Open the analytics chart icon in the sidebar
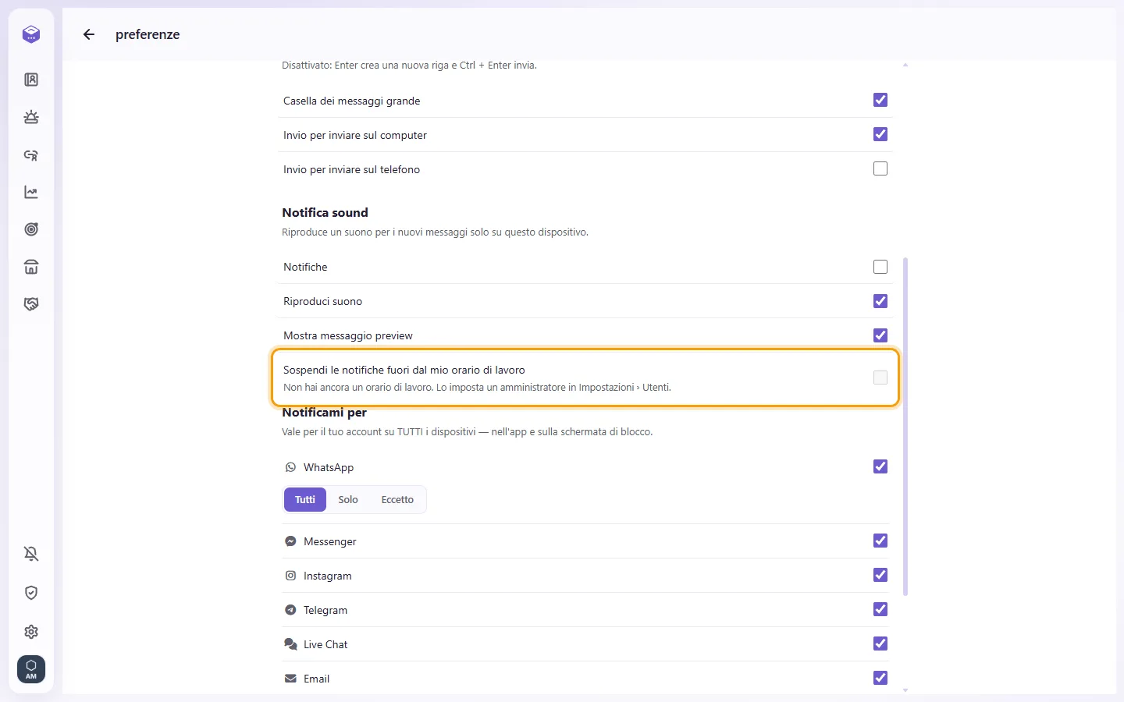This screenshot has height=702, width=1124. point(31,192)
